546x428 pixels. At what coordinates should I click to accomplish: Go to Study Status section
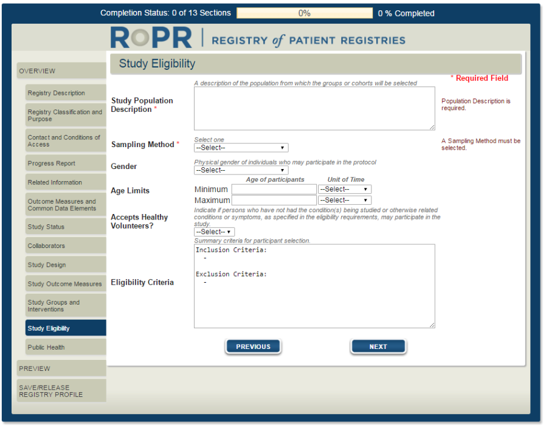(x=66, y=227)
